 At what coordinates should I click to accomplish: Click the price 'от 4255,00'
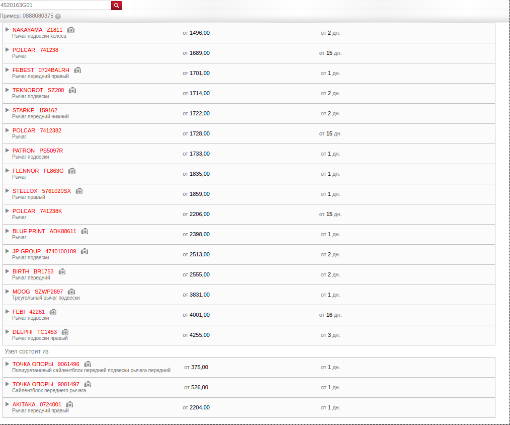point(196,335)
